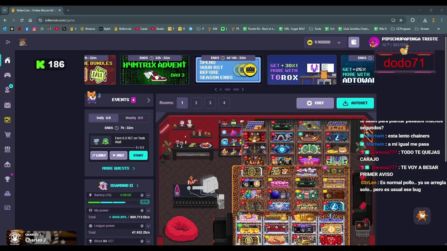Image resolution: width=447 pixels, height=251 pixels.
Task: Click the browser reload button
Action: pos(22,20)
